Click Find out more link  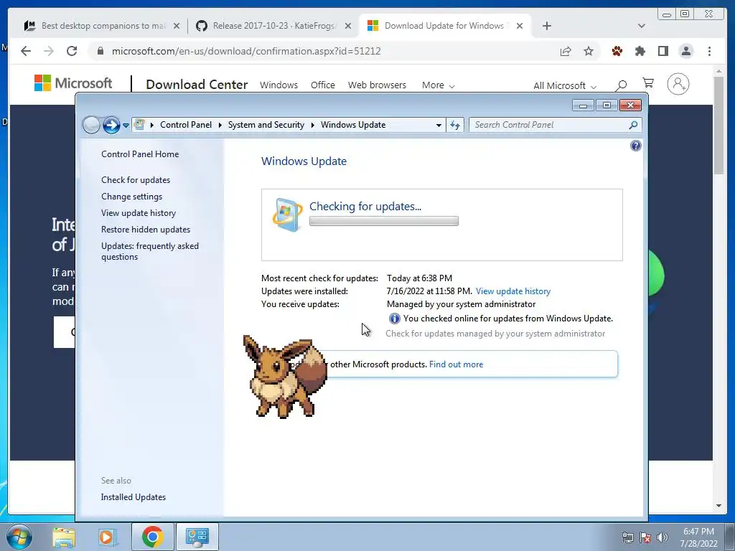(456, 364)
